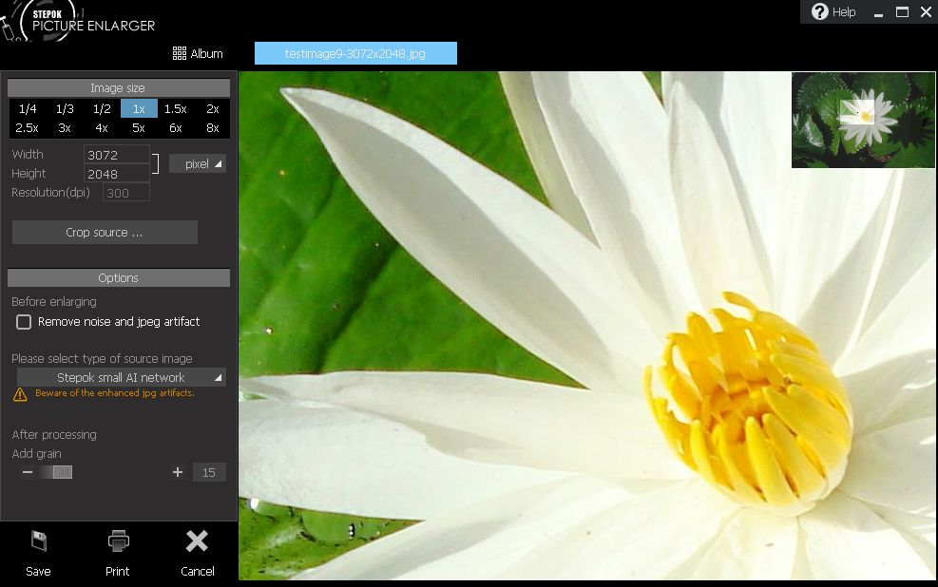Viewport: 938px width, 587px height.
Task: Select the 1/4 reduction preset
Action: click(29, 108)
